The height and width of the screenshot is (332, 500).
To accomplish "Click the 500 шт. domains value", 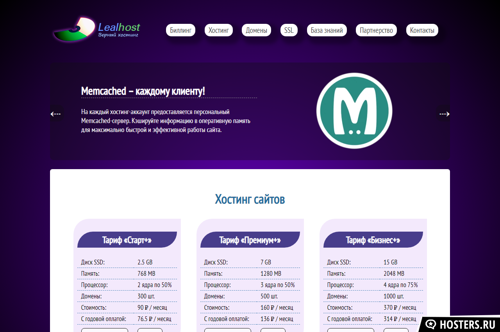I will [x=269, y=296].
